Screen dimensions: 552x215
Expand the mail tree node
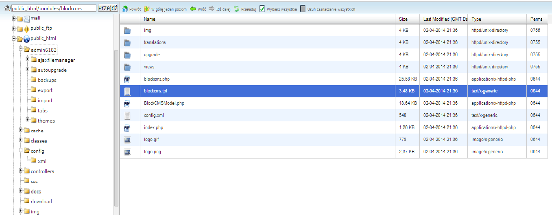coord(14,18)
